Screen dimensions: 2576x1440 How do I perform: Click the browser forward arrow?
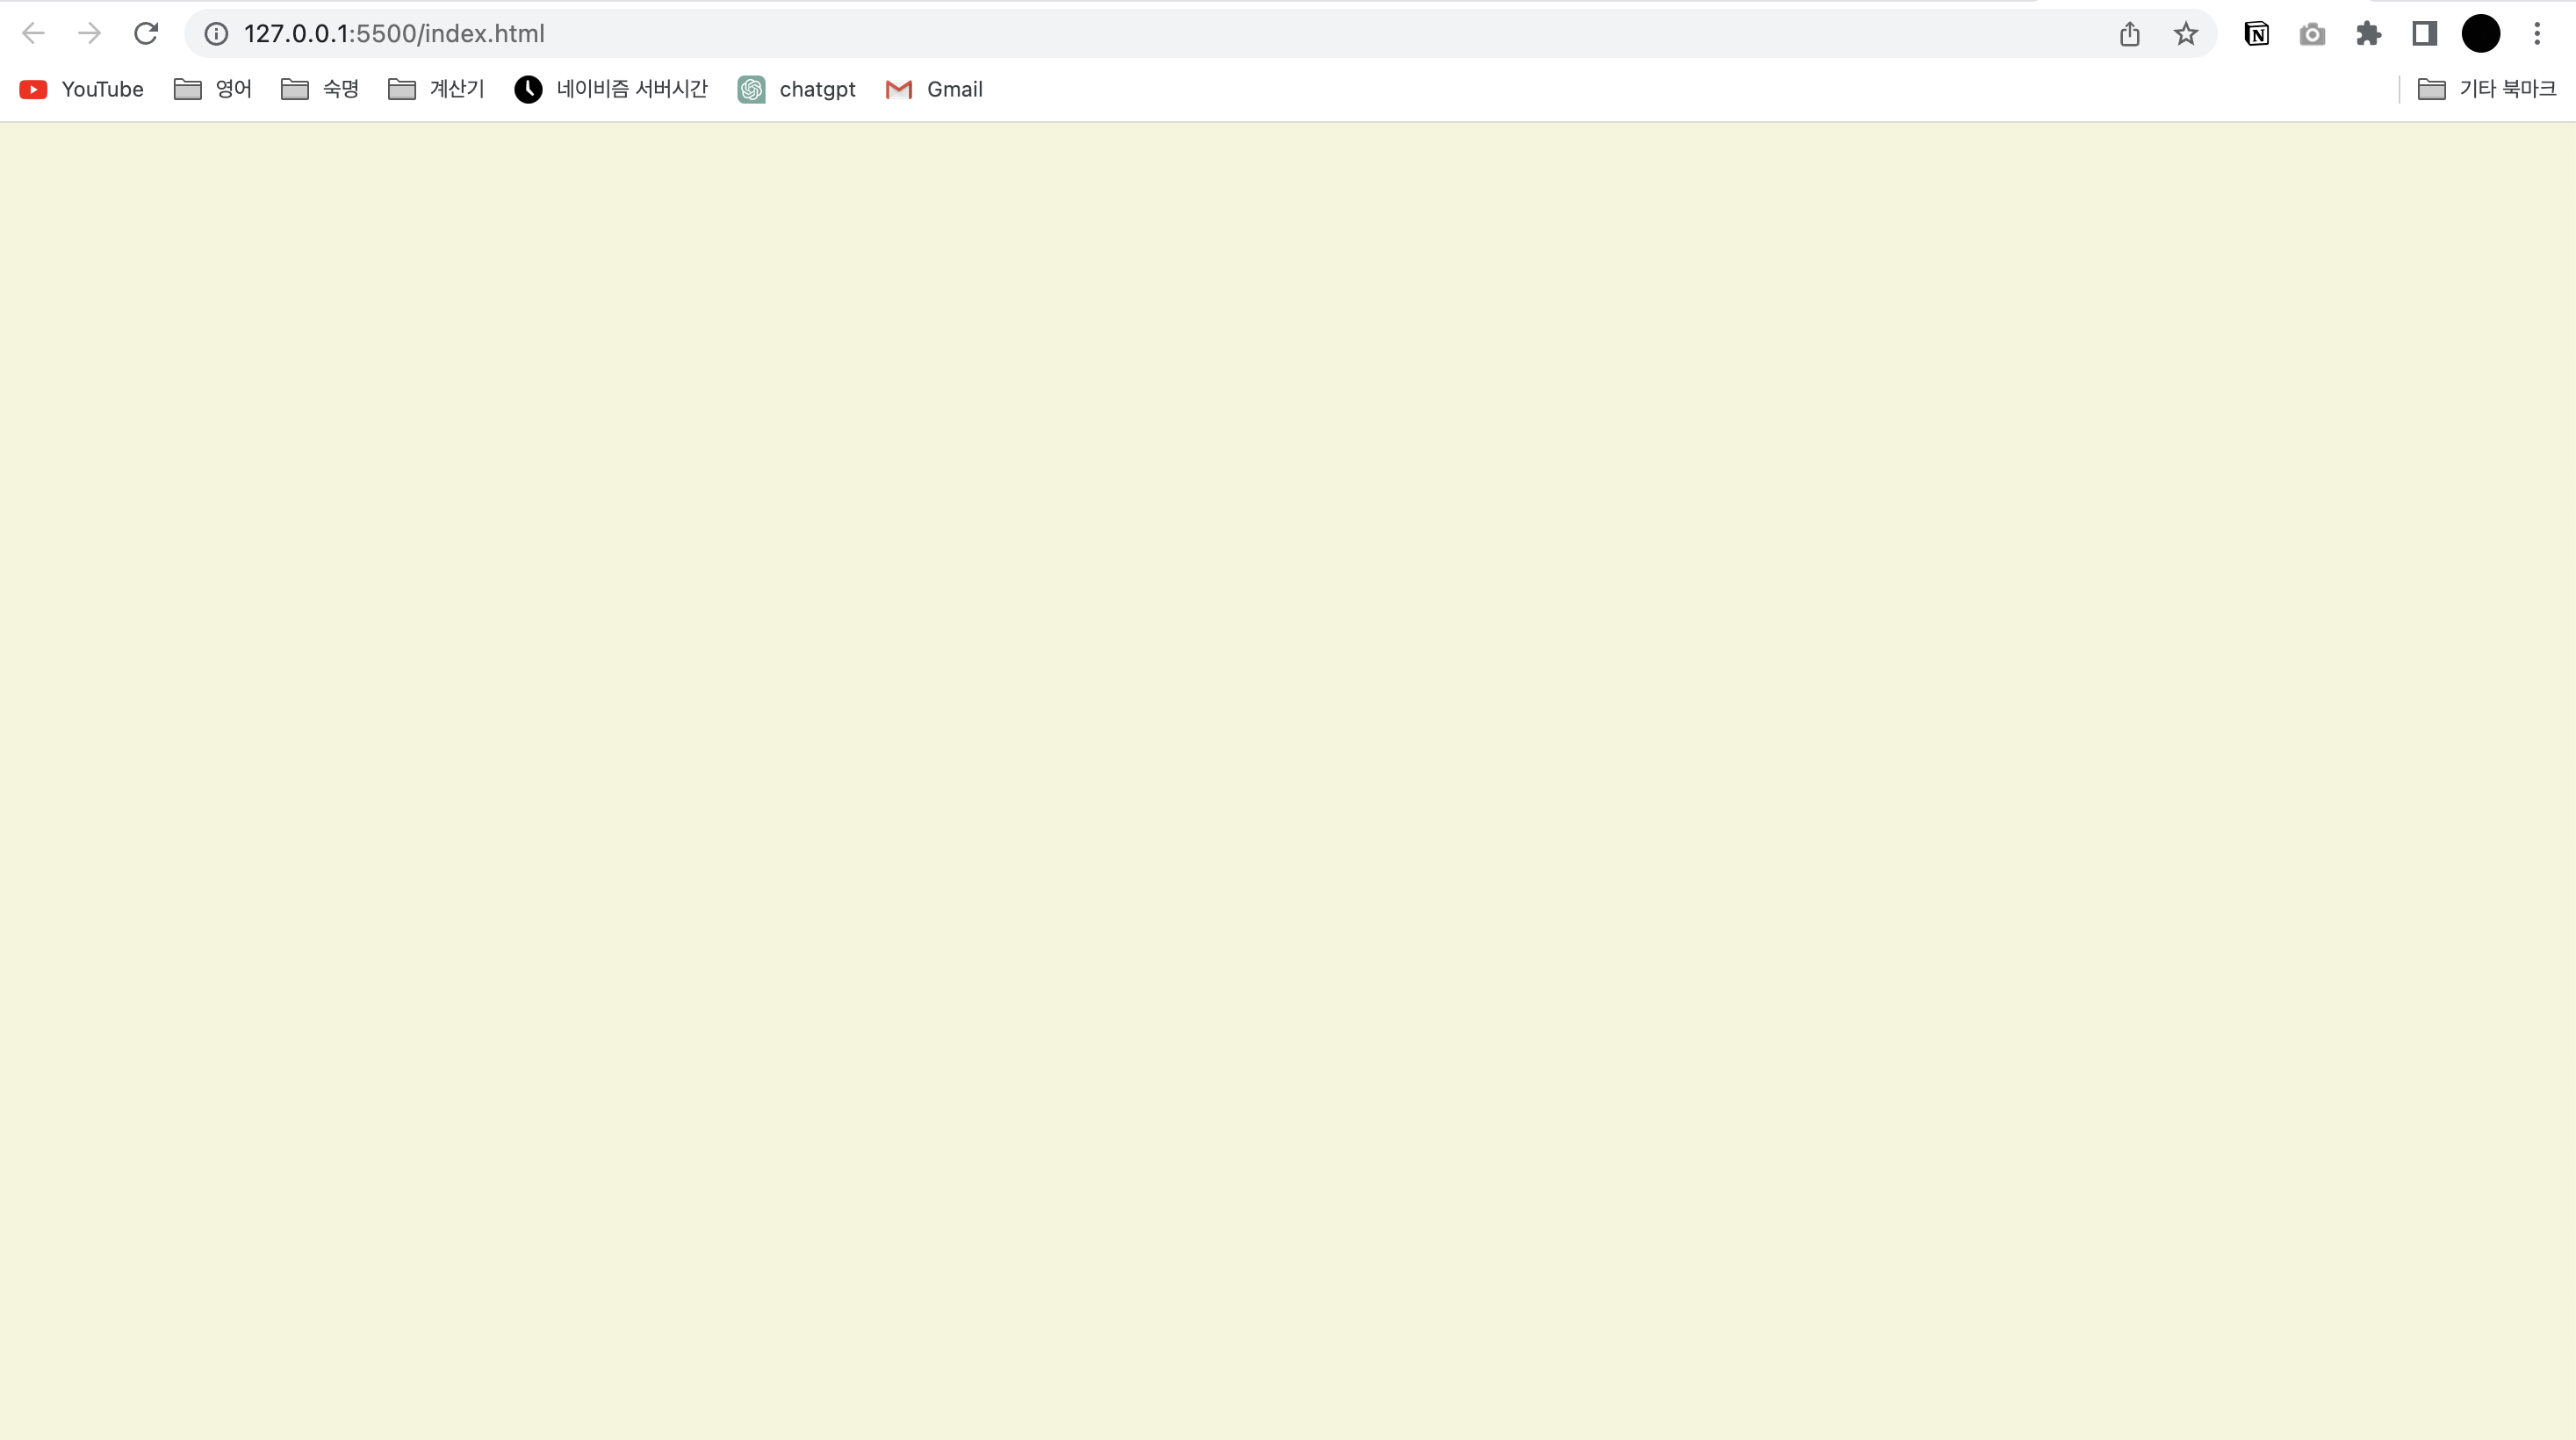click(90, 33)
